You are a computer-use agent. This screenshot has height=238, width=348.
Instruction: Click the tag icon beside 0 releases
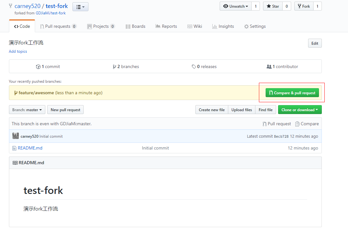point(194,66)
